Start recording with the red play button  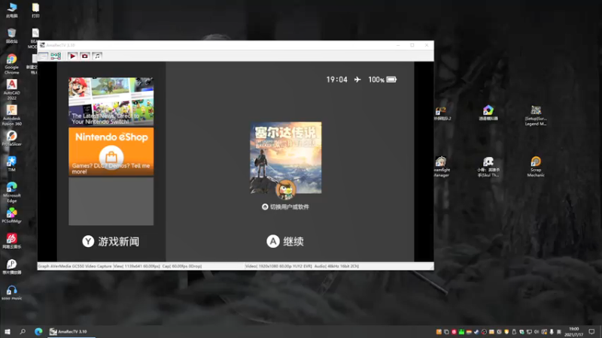[72, 56]
